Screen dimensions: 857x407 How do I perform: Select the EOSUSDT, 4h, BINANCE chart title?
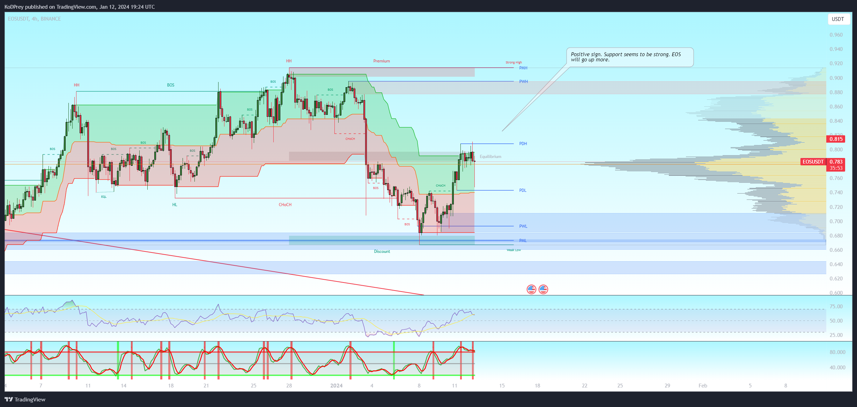[34, 19]
